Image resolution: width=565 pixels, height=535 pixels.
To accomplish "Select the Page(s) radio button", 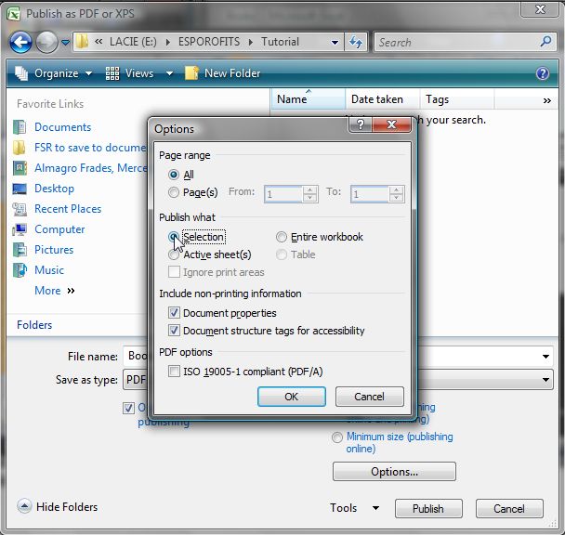I will (174, 192).
